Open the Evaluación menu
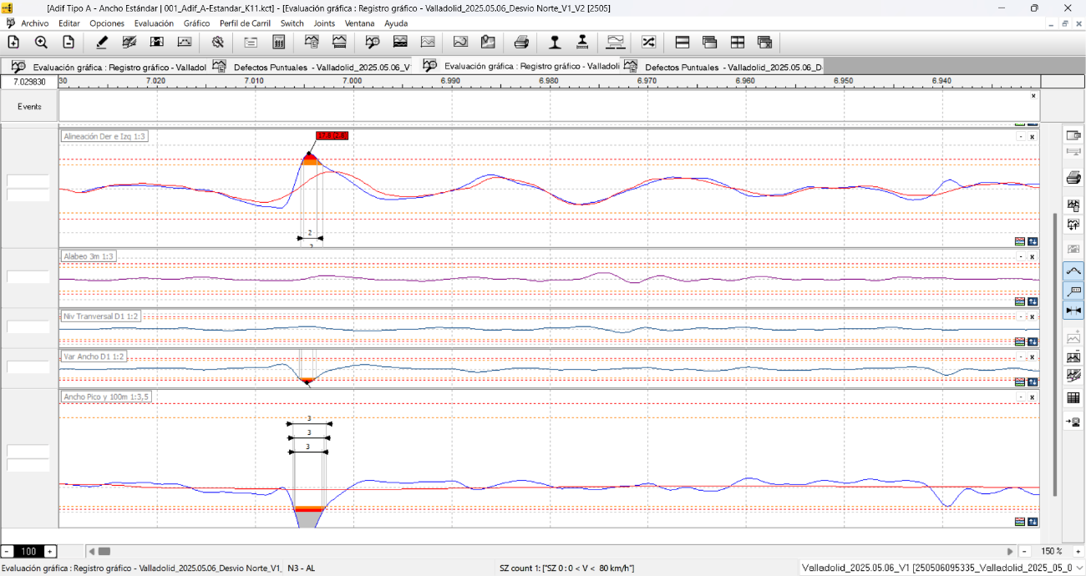The width and height of the screenshot is (1086, 576). click(x=154, y=23)
